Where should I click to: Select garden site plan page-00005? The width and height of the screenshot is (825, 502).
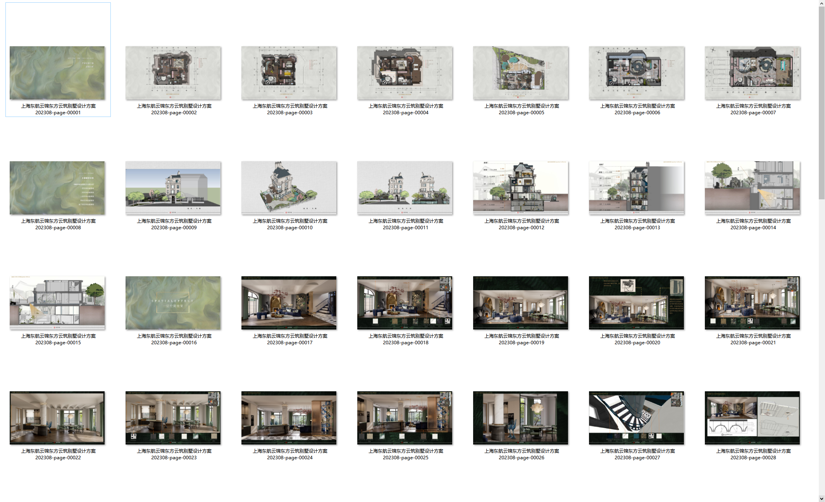[521, 73]
